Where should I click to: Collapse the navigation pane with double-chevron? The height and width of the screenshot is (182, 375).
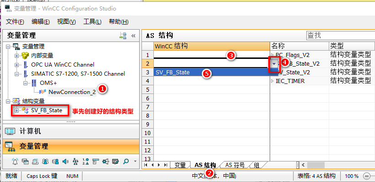click(x=133, y=36)
